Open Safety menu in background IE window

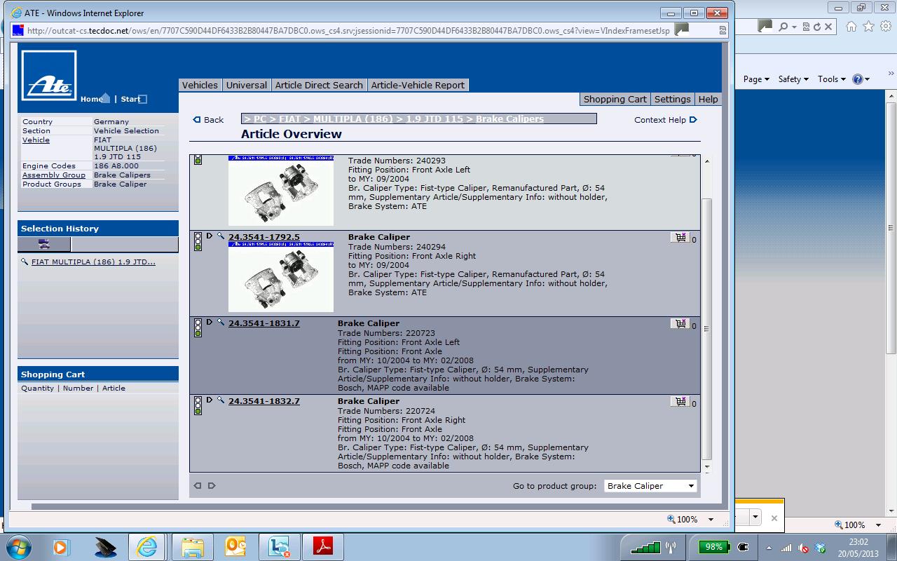793,79
